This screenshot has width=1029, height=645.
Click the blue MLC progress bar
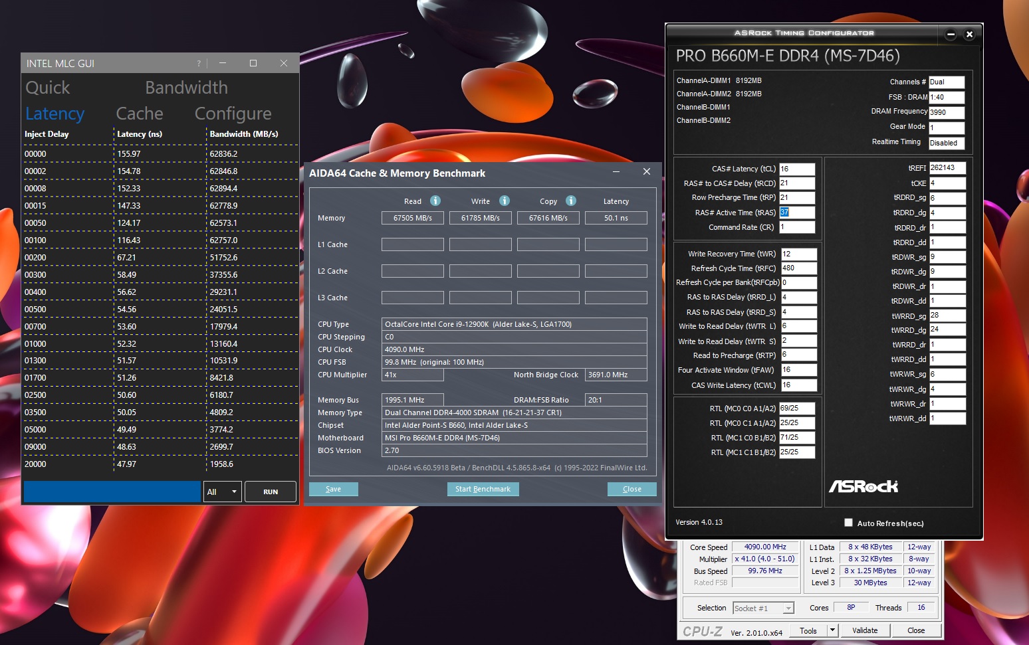tap(112, 492)
